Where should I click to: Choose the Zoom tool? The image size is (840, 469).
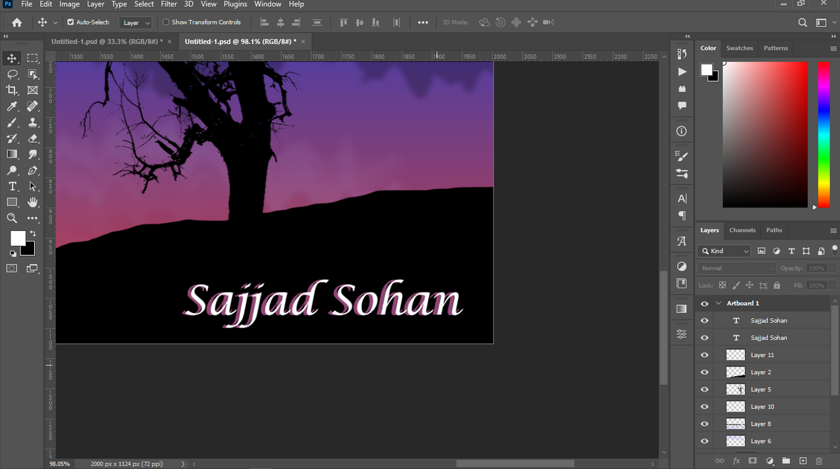pos(12,218)
